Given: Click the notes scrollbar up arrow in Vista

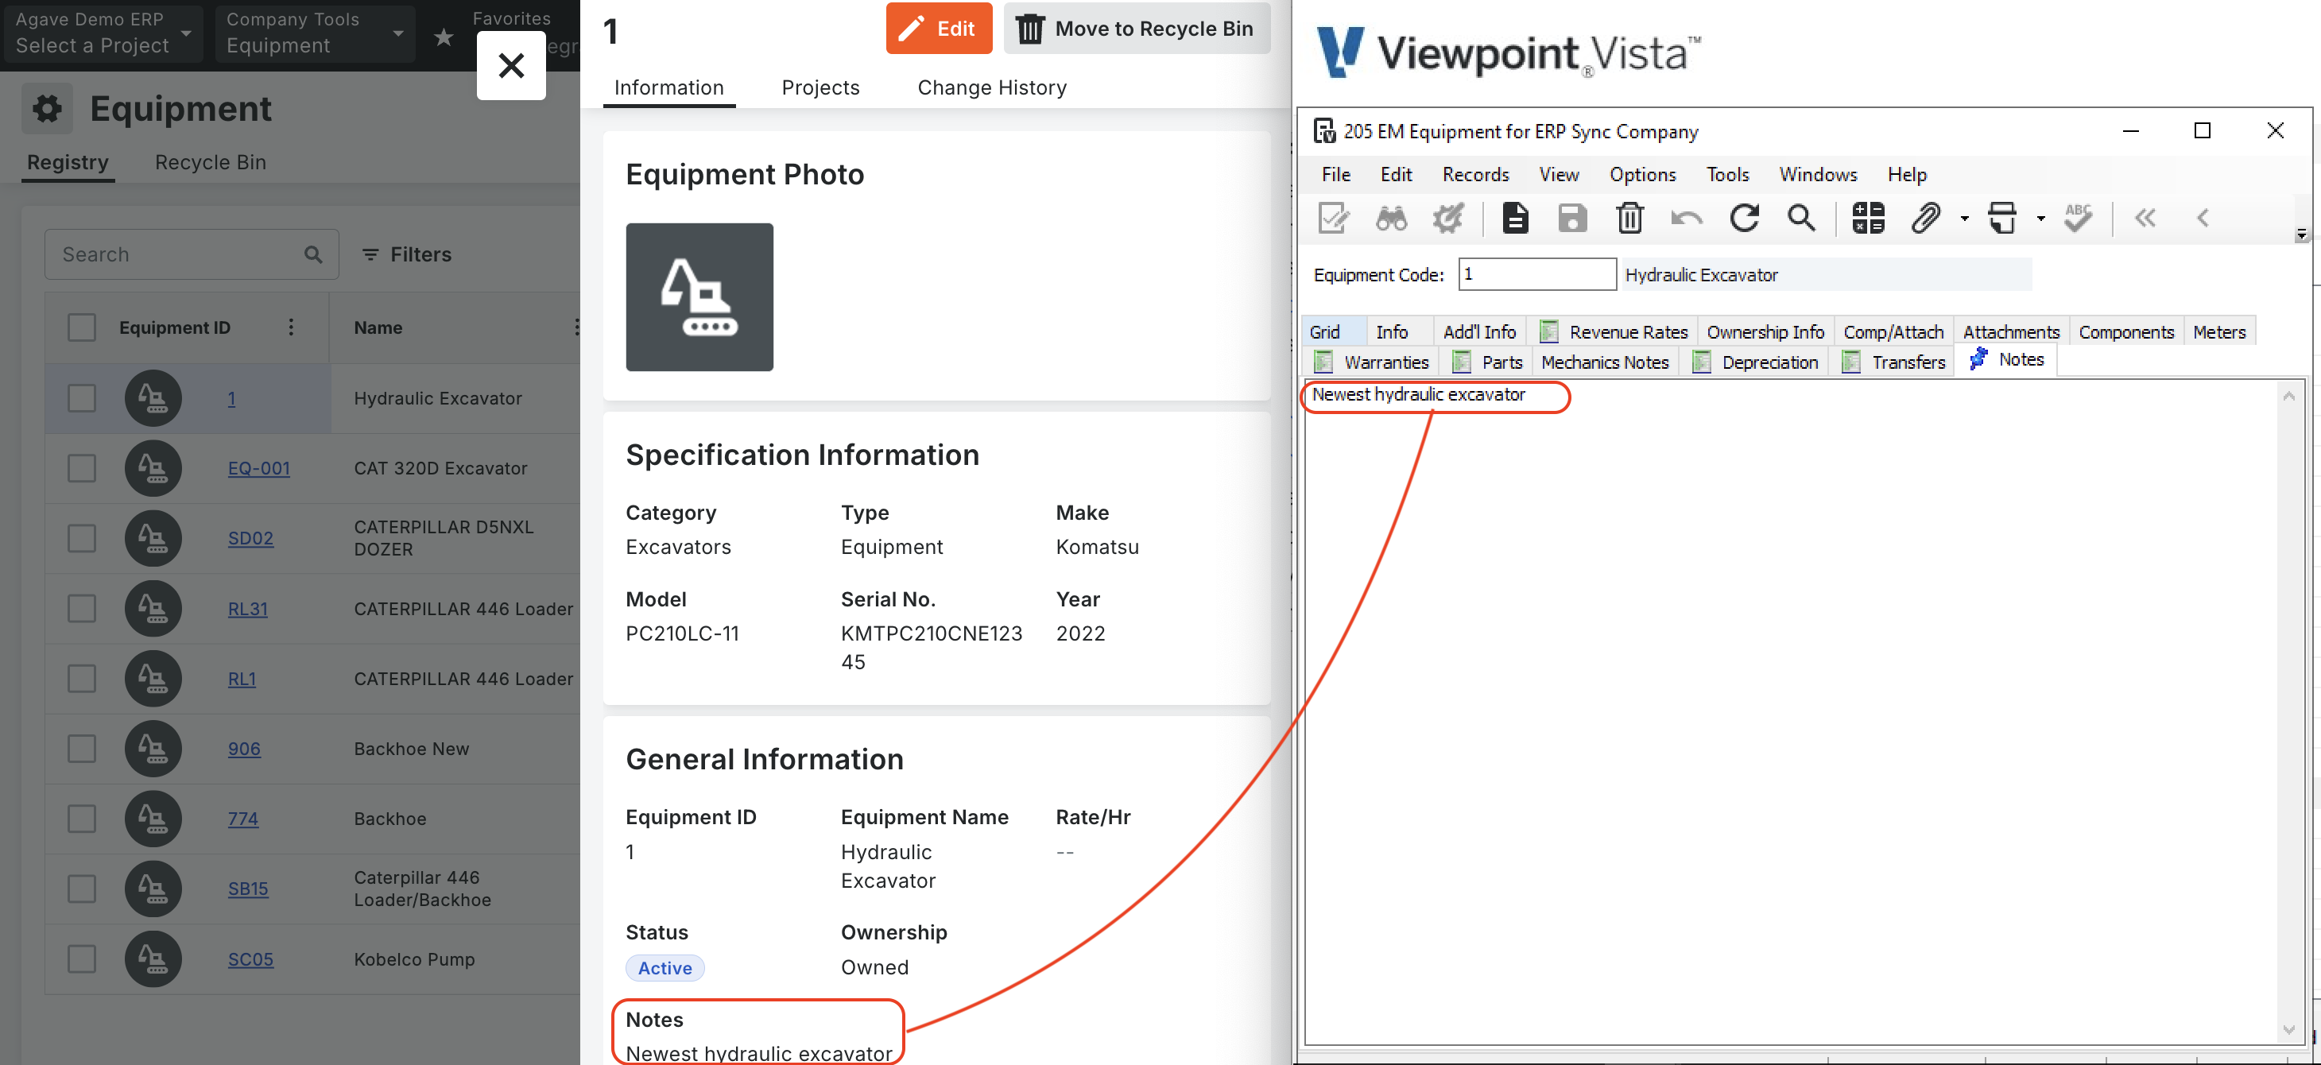Looking at the screenshot, I should pos(2288,396).
